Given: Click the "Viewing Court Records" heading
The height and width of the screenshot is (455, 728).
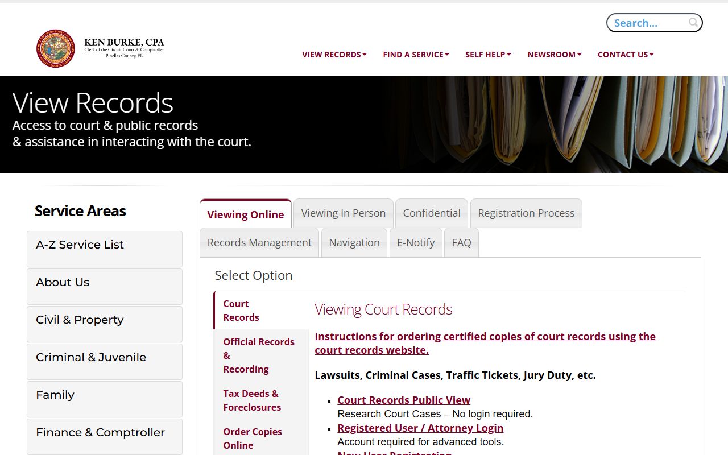Looking at the screenshot, I should tap(383, 309).
